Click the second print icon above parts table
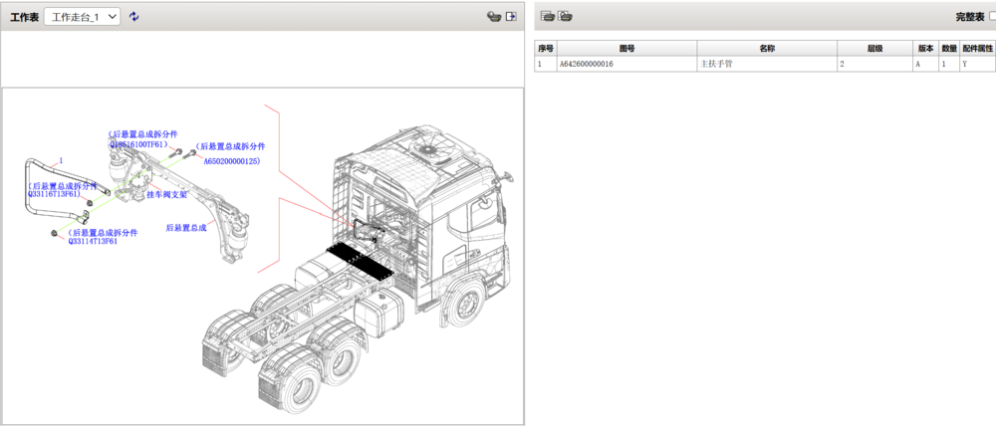 click(x=565, y=16)
